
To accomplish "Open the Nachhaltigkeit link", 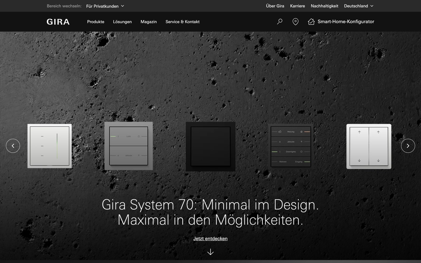I will pyautogui.click(x=325, y=6).
